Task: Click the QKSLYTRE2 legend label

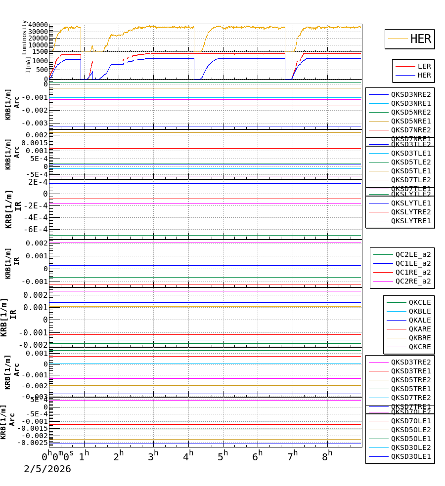Action: coord(411,212)
